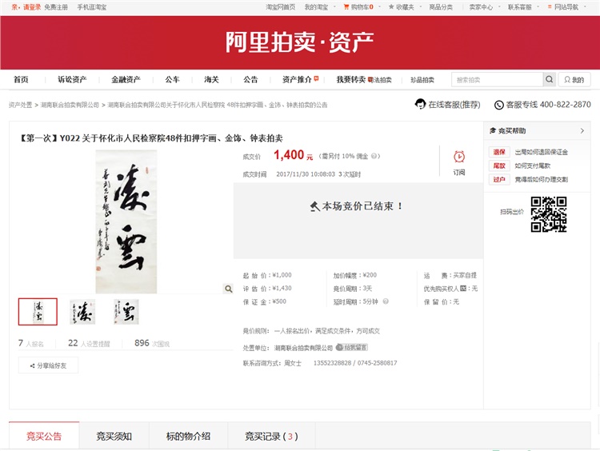Click the 给我留言 message badge
This screenshot has height=451, width=600.
(352, 347)
